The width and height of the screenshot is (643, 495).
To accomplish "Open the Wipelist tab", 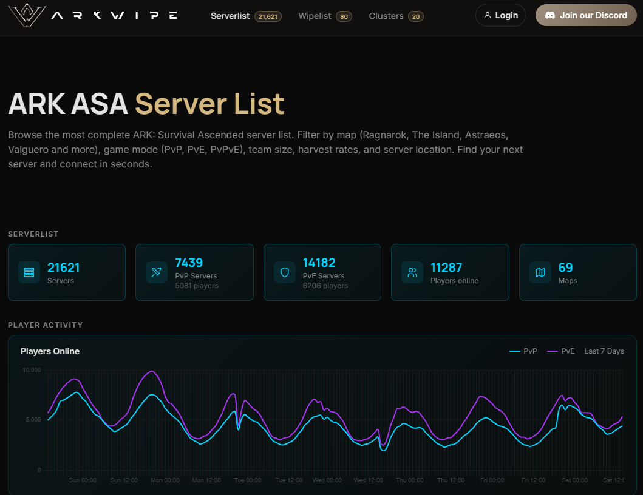I will click(315, 16).
